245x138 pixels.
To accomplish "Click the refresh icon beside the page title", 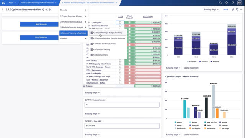I will point(43,10).
